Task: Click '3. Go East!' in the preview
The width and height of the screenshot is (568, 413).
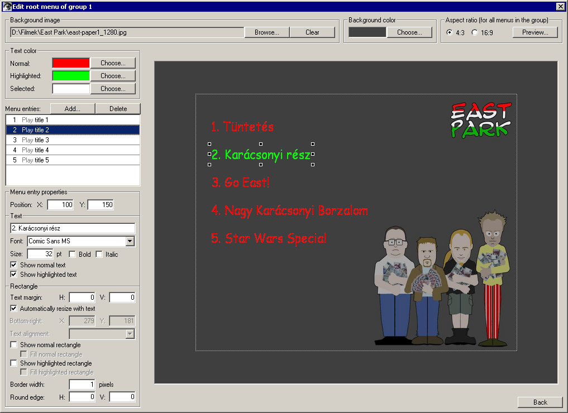Action: (241, 183)
